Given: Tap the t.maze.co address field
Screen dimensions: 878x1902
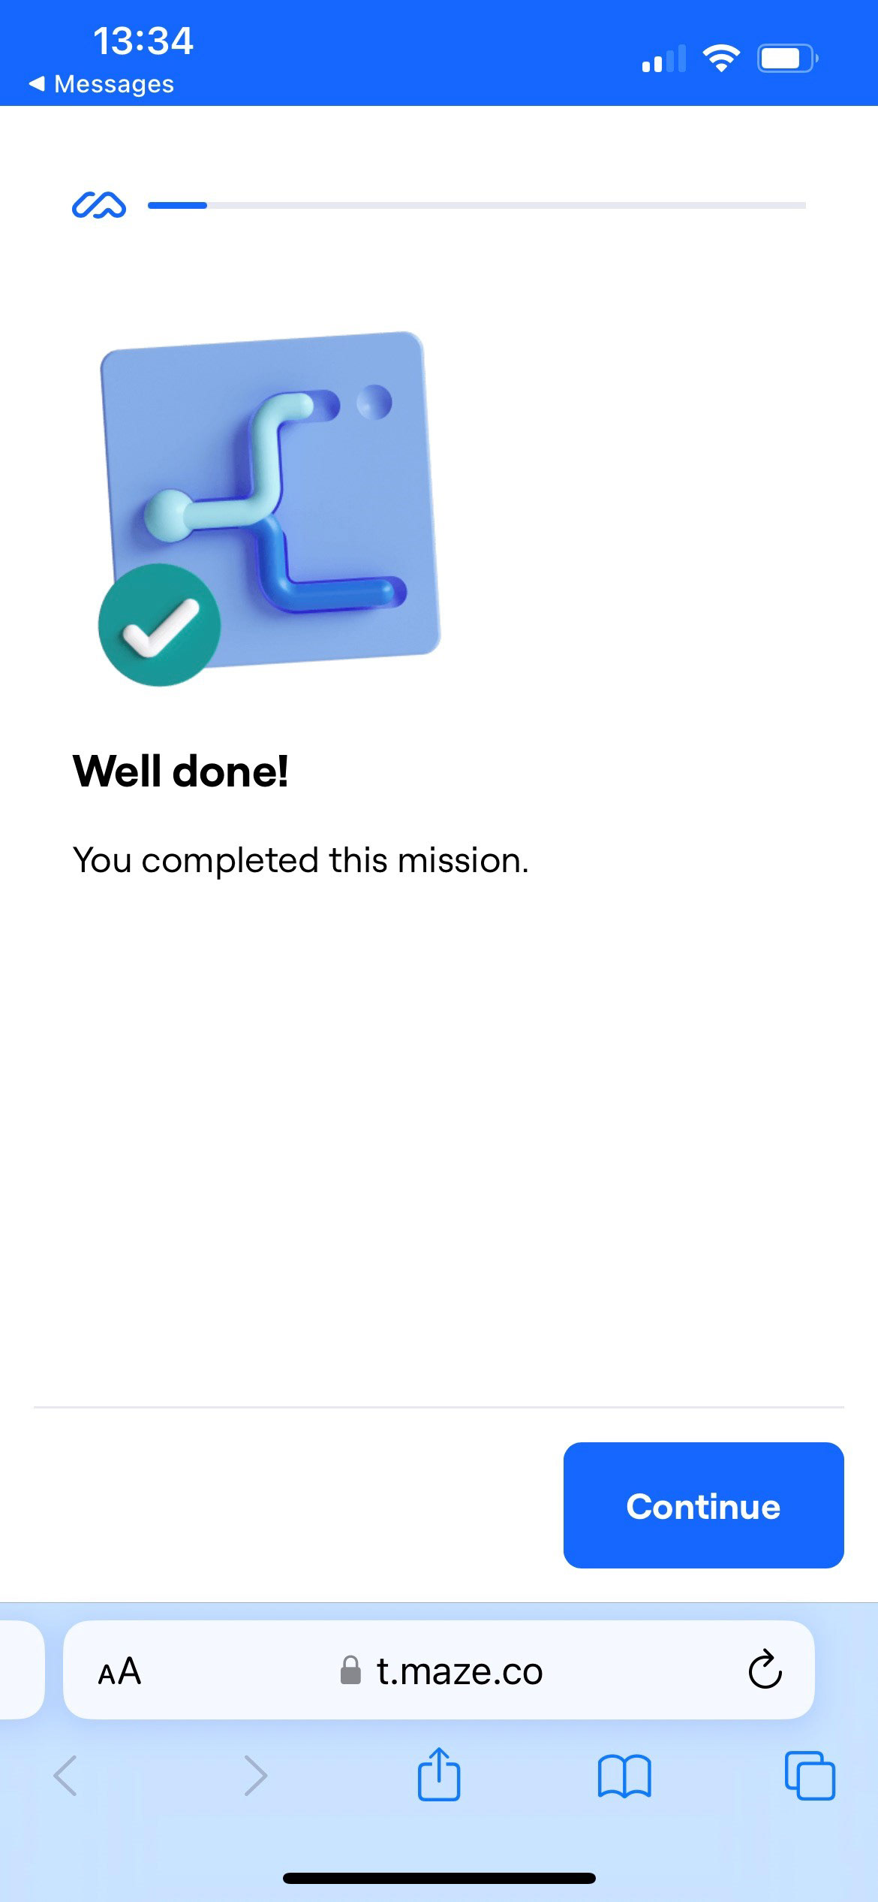Looking at the screenshot, I should pyautogui.click(x=439, y=1670).
